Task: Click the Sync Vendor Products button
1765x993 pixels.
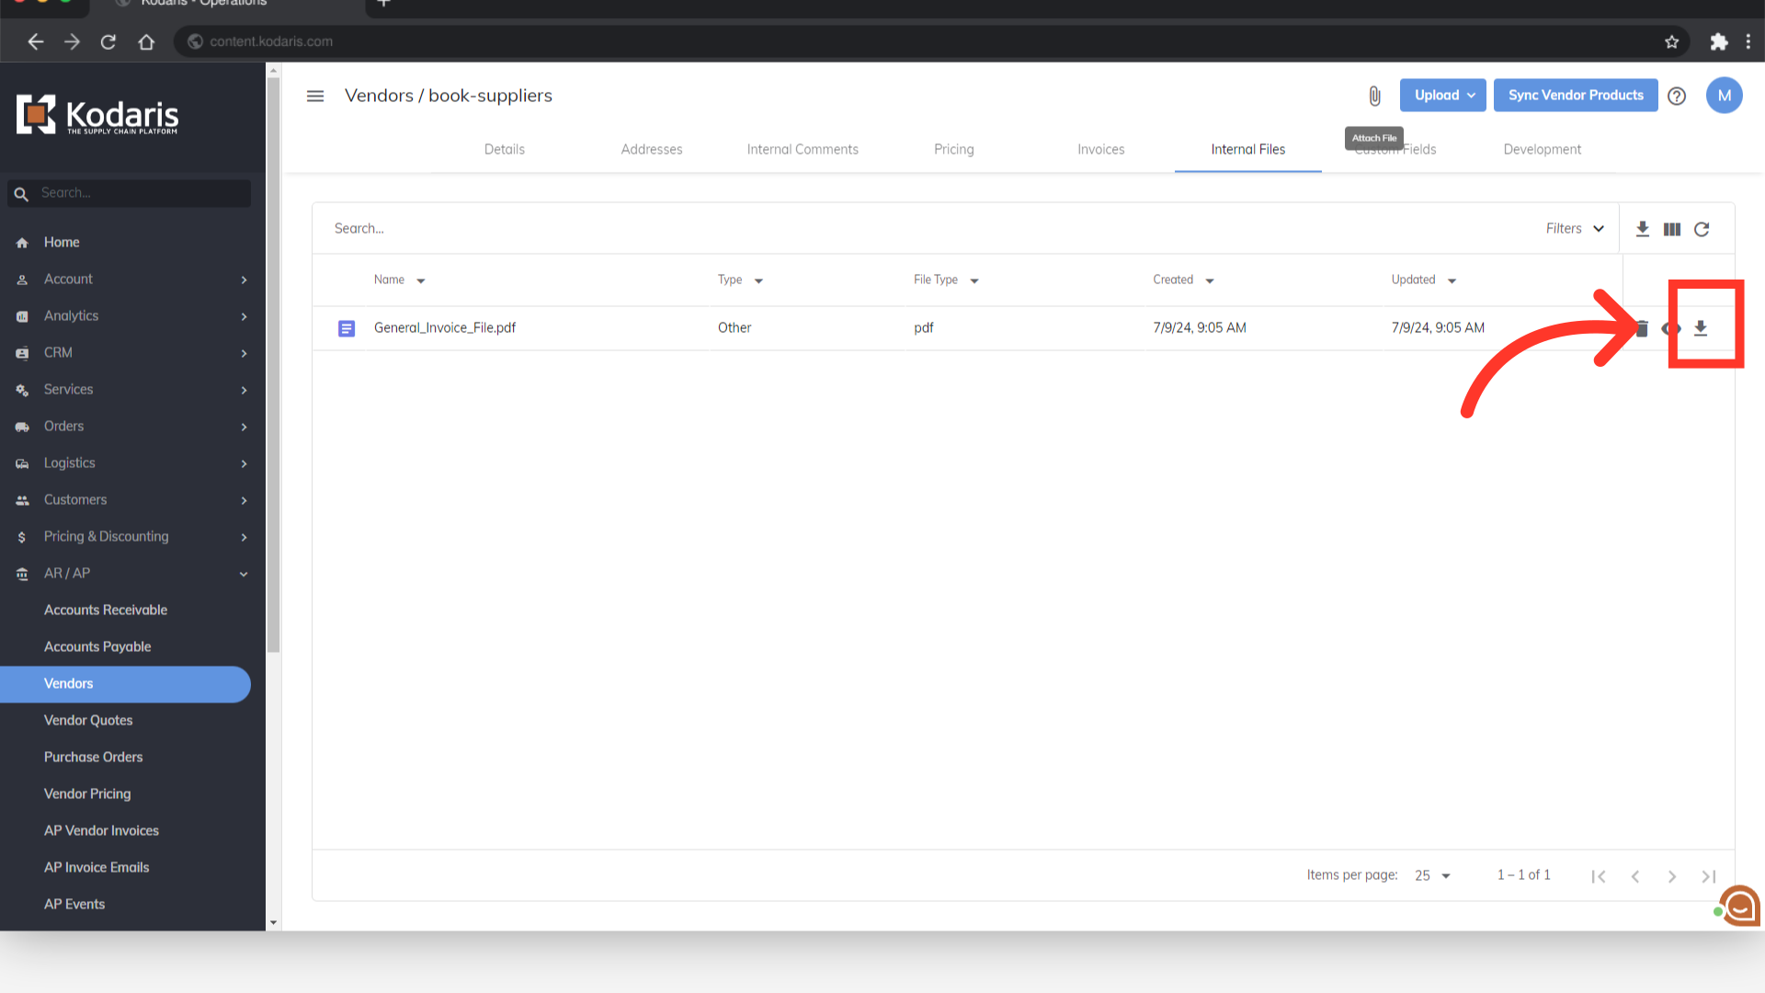Action: 1575,96
